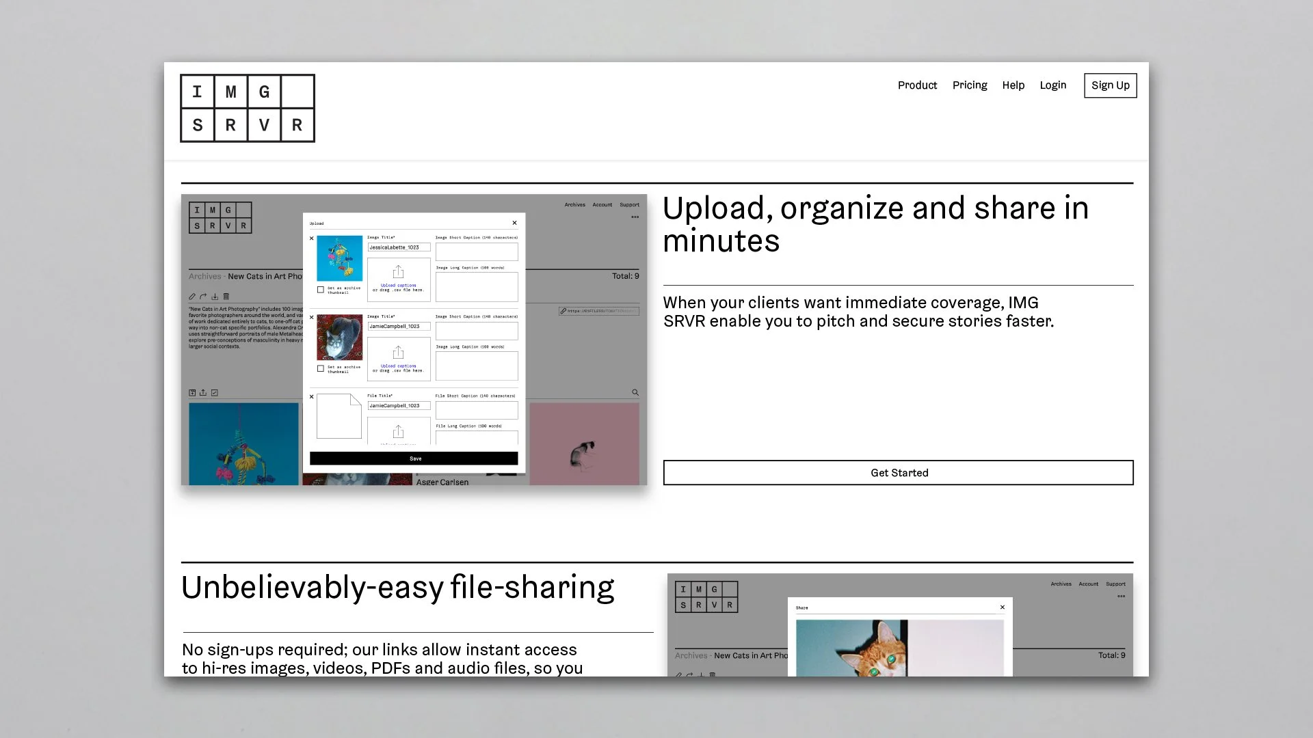Close the Upload dialog with the X
The width and height of the screenshot is (1313, 738).
(514, 223)
